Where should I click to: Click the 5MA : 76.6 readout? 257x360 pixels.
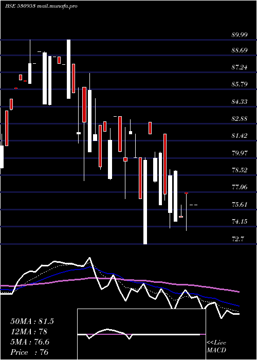point(30,342)
